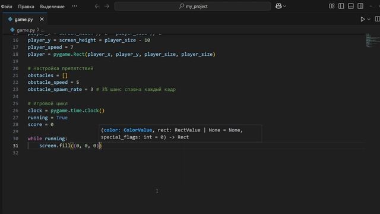Click 'score = 0' on line 28
This screenshot has height=214, width=380.
(x=40, y=125)
